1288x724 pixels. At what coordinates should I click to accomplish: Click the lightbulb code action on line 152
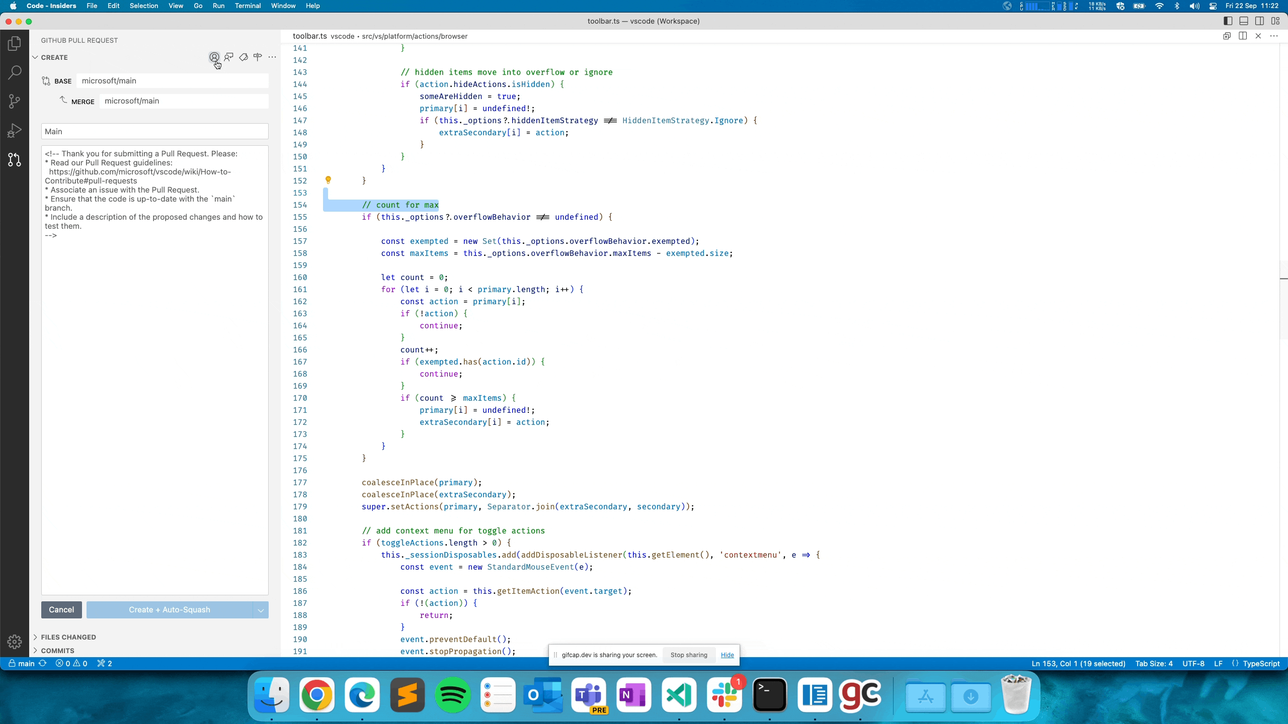[329, 180]
